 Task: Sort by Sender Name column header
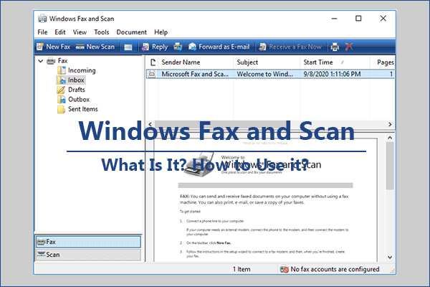pyautogui.click(x=196, y=62)
